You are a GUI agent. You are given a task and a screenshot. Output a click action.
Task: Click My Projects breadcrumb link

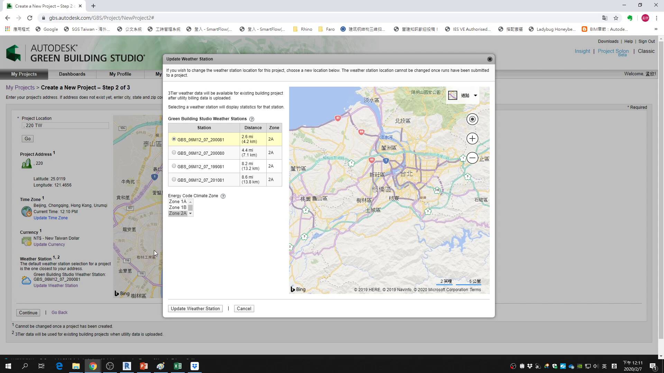pyautogui.click(x=20, y=87)
